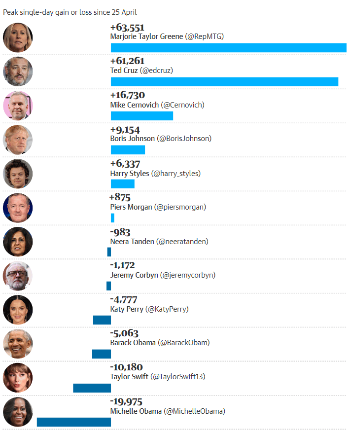Viewport: 350px width, 430px height.
Task: Click Piers Morgan's profile photo
Action: pos(18,208)
